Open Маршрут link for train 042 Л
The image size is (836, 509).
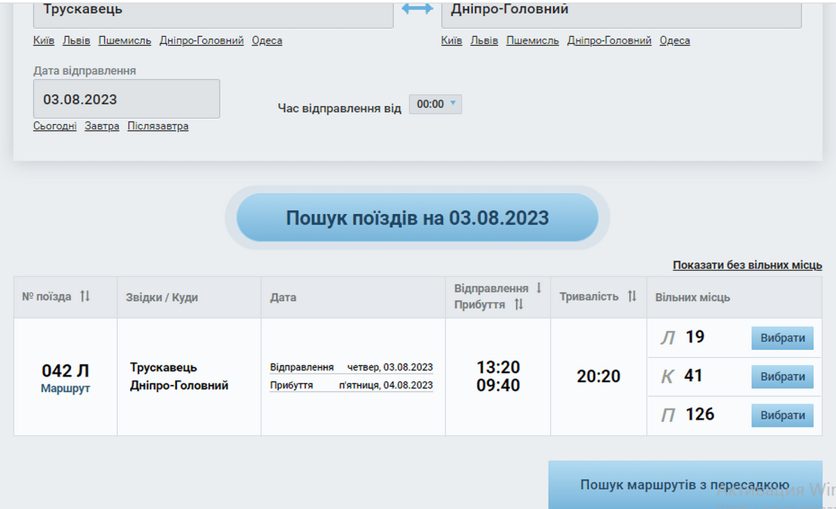[65, 389]
